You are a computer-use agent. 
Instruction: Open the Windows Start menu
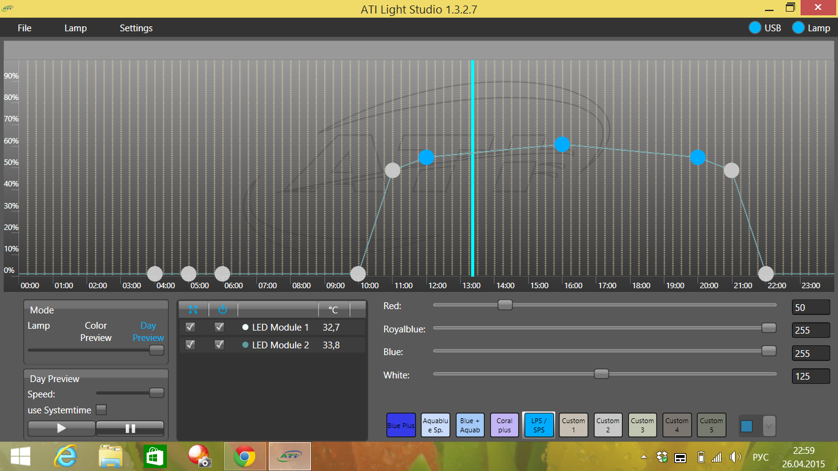pos(20,456)
